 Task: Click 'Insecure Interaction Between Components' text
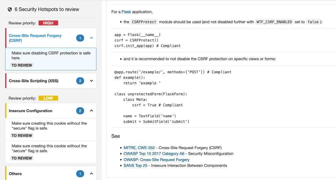[189, 166]
